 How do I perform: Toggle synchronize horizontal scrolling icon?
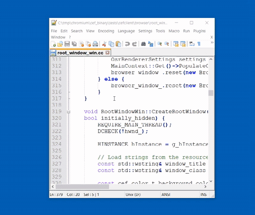pyautogui.click(x=183, y=44)
